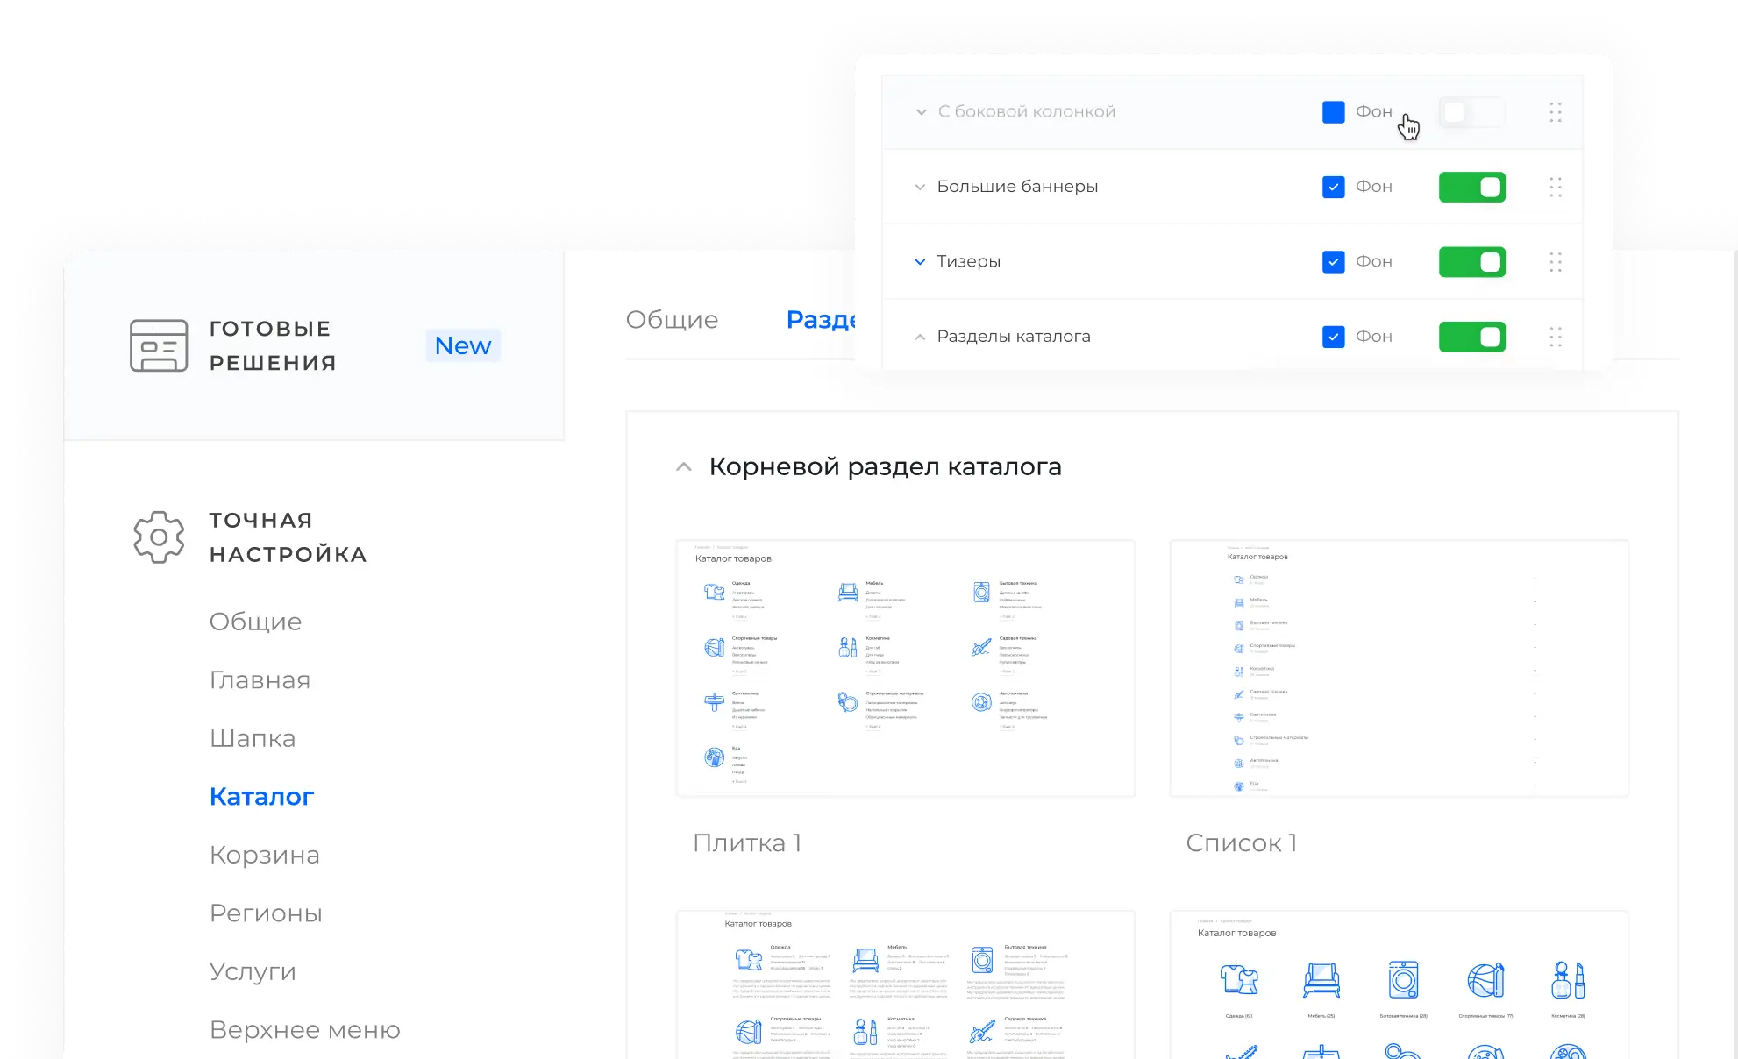Click the New badge
1738x1059 pixels.
pyautogui.click(x=463, y=345)
